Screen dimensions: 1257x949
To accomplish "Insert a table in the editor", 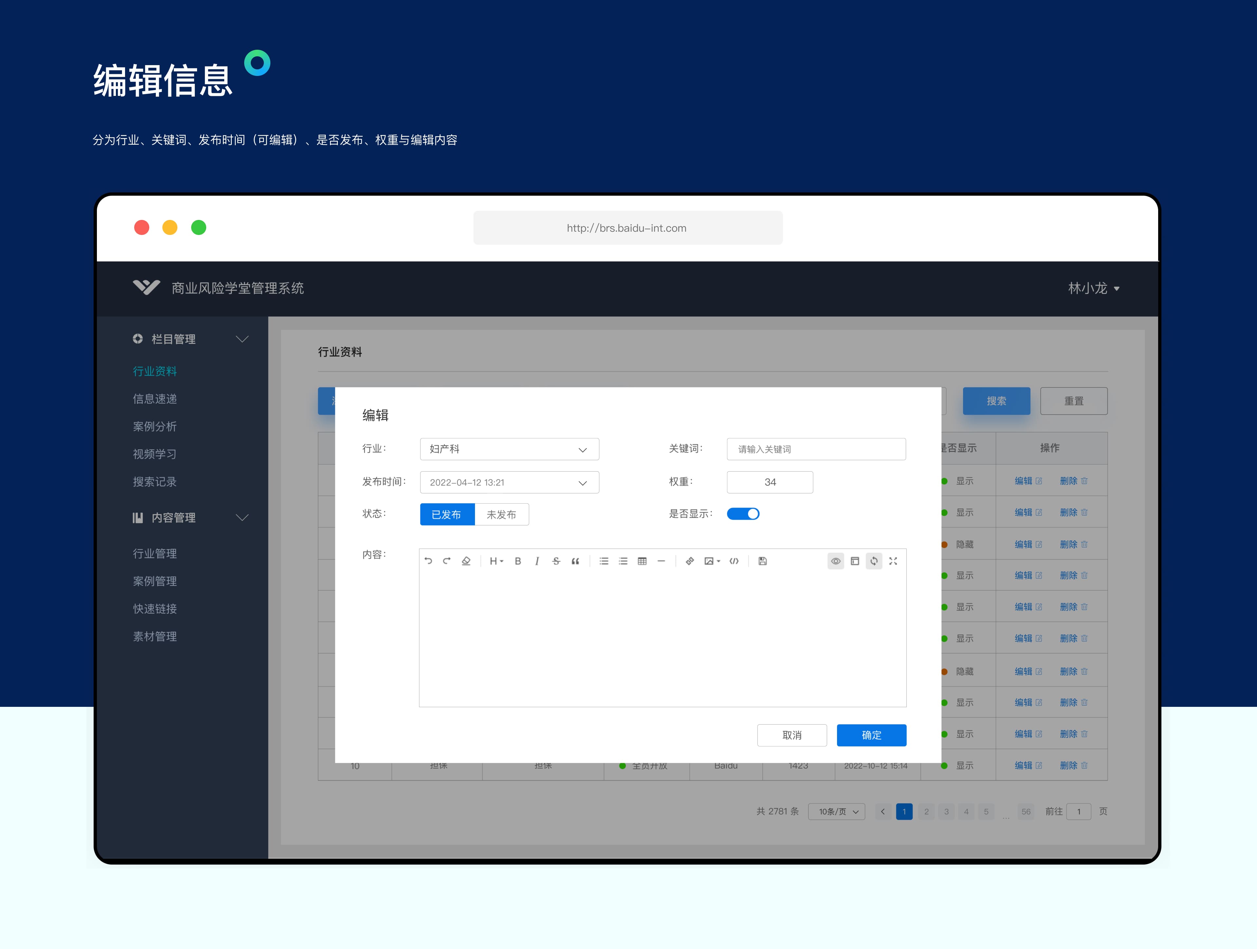I will coord(642,561).
